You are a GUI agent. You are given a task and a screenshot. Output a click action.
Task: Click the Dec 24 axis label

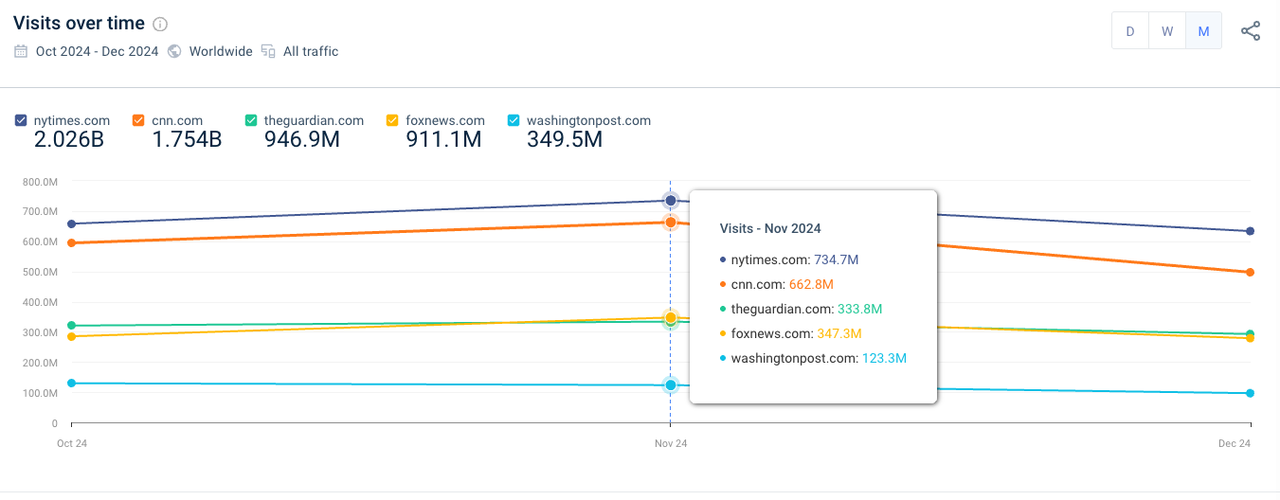[x=1235, y=443]
